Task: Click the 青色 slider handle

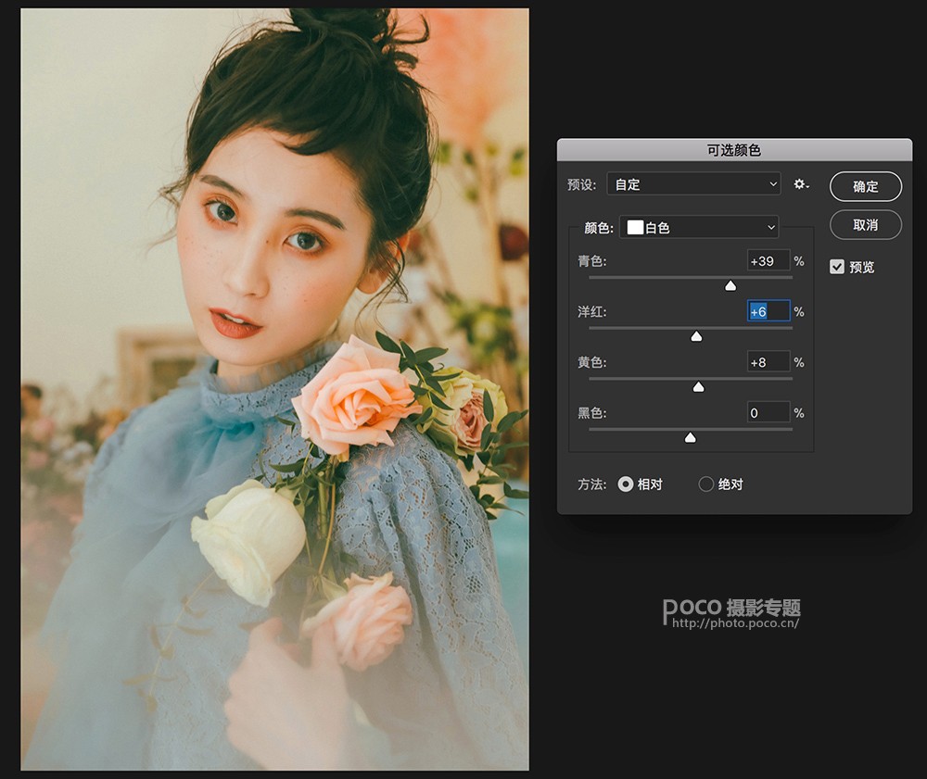Action: (730, 286)
